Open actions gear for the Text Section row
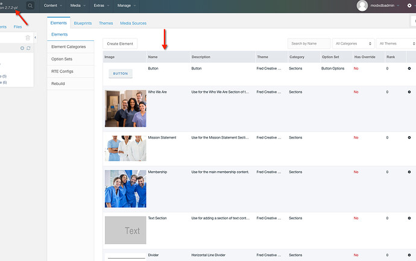 coord(409,218)
